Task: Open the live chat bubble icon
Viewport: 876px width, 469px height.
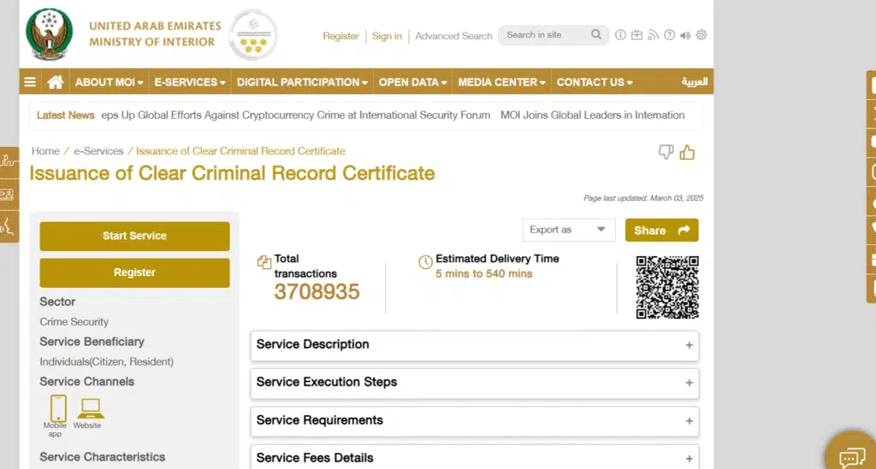Action: [851, 458]
